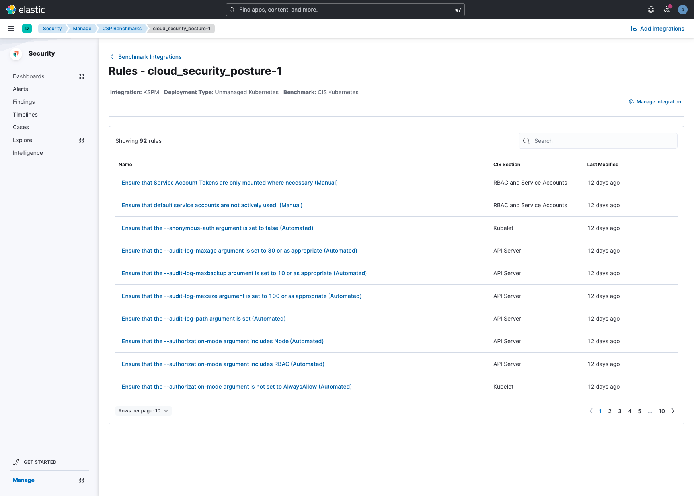Go to next page of rules

(673, 411)
